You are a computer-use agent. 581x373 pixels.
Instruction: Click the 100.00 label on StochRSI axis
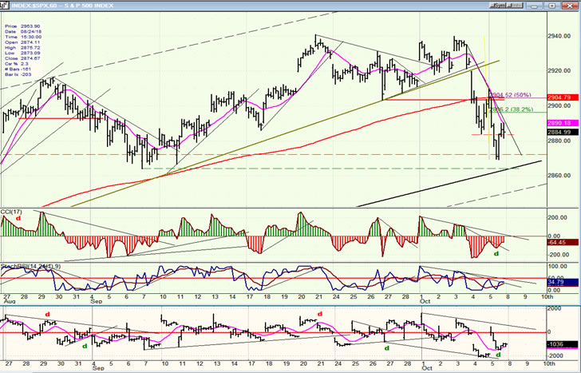558,266
